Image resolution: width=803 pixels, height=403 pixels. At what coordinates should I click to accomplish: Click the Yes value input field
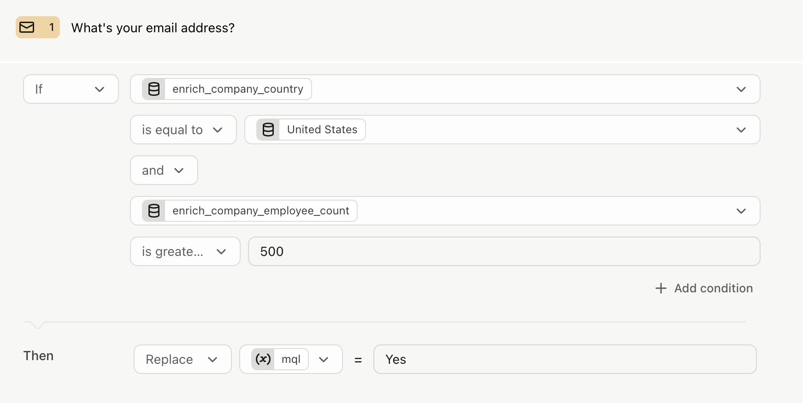pos(565,359)
